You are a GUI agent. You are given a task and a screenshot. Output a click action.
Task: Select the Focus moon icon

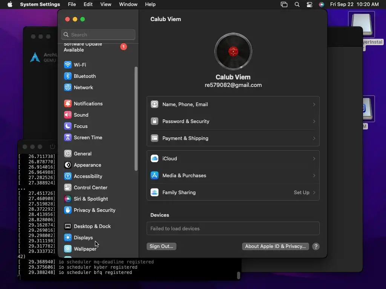(x=68, y=126)
